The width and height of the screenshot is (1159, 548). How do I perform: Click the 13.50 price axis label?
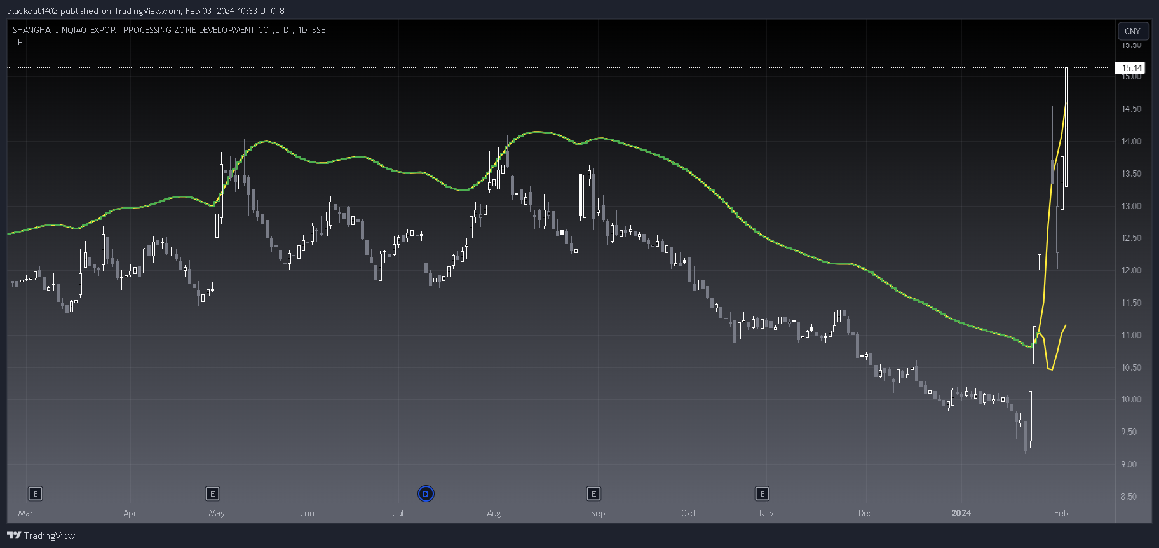click(x=1131, y=174)
